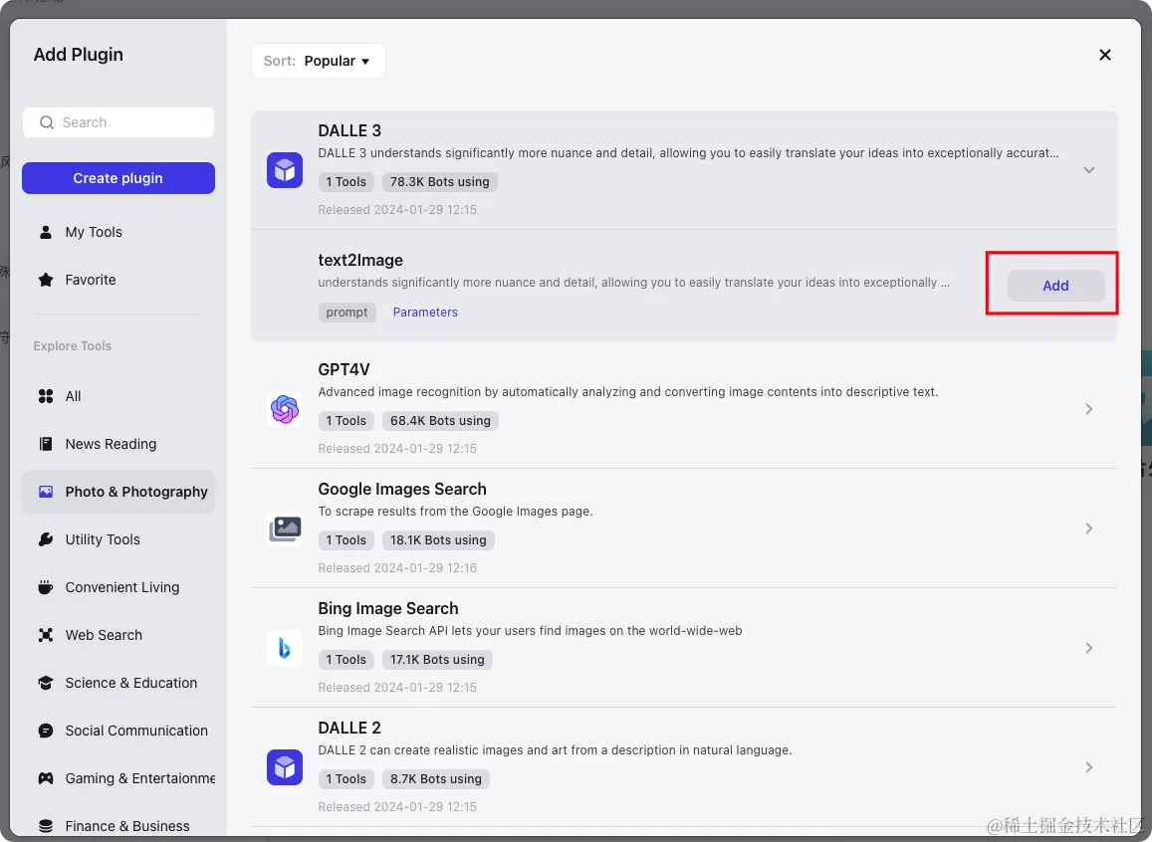
Task: Click the prompt parameter tag
Action: [x=346, y=312]
